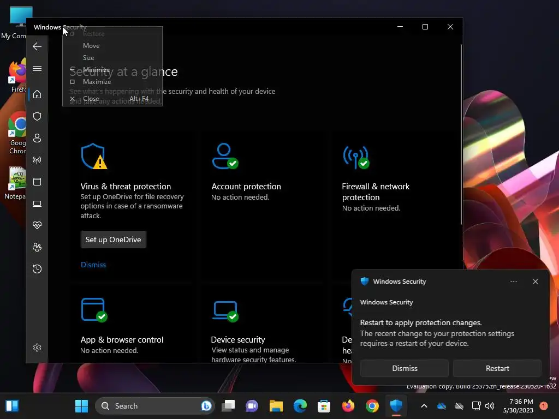Open Protection history clock icon
Image resolution: width=559 pixels, height=419 pixels.
(x=37, y=268)
